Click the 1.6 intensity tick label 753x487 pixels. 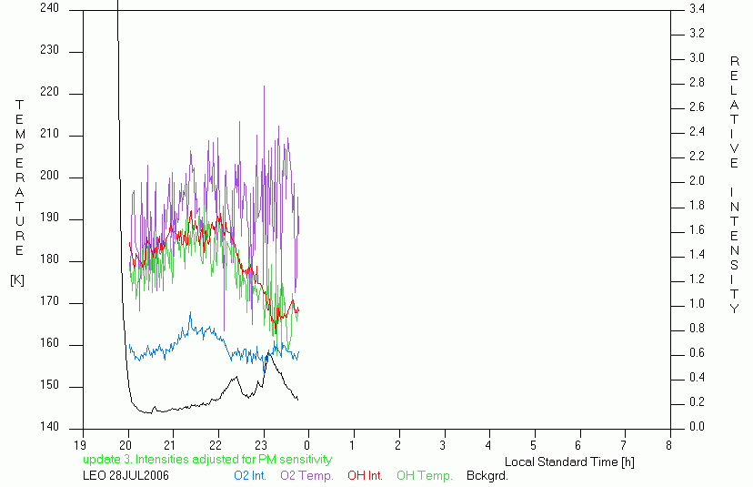click(x=697, y=229)
